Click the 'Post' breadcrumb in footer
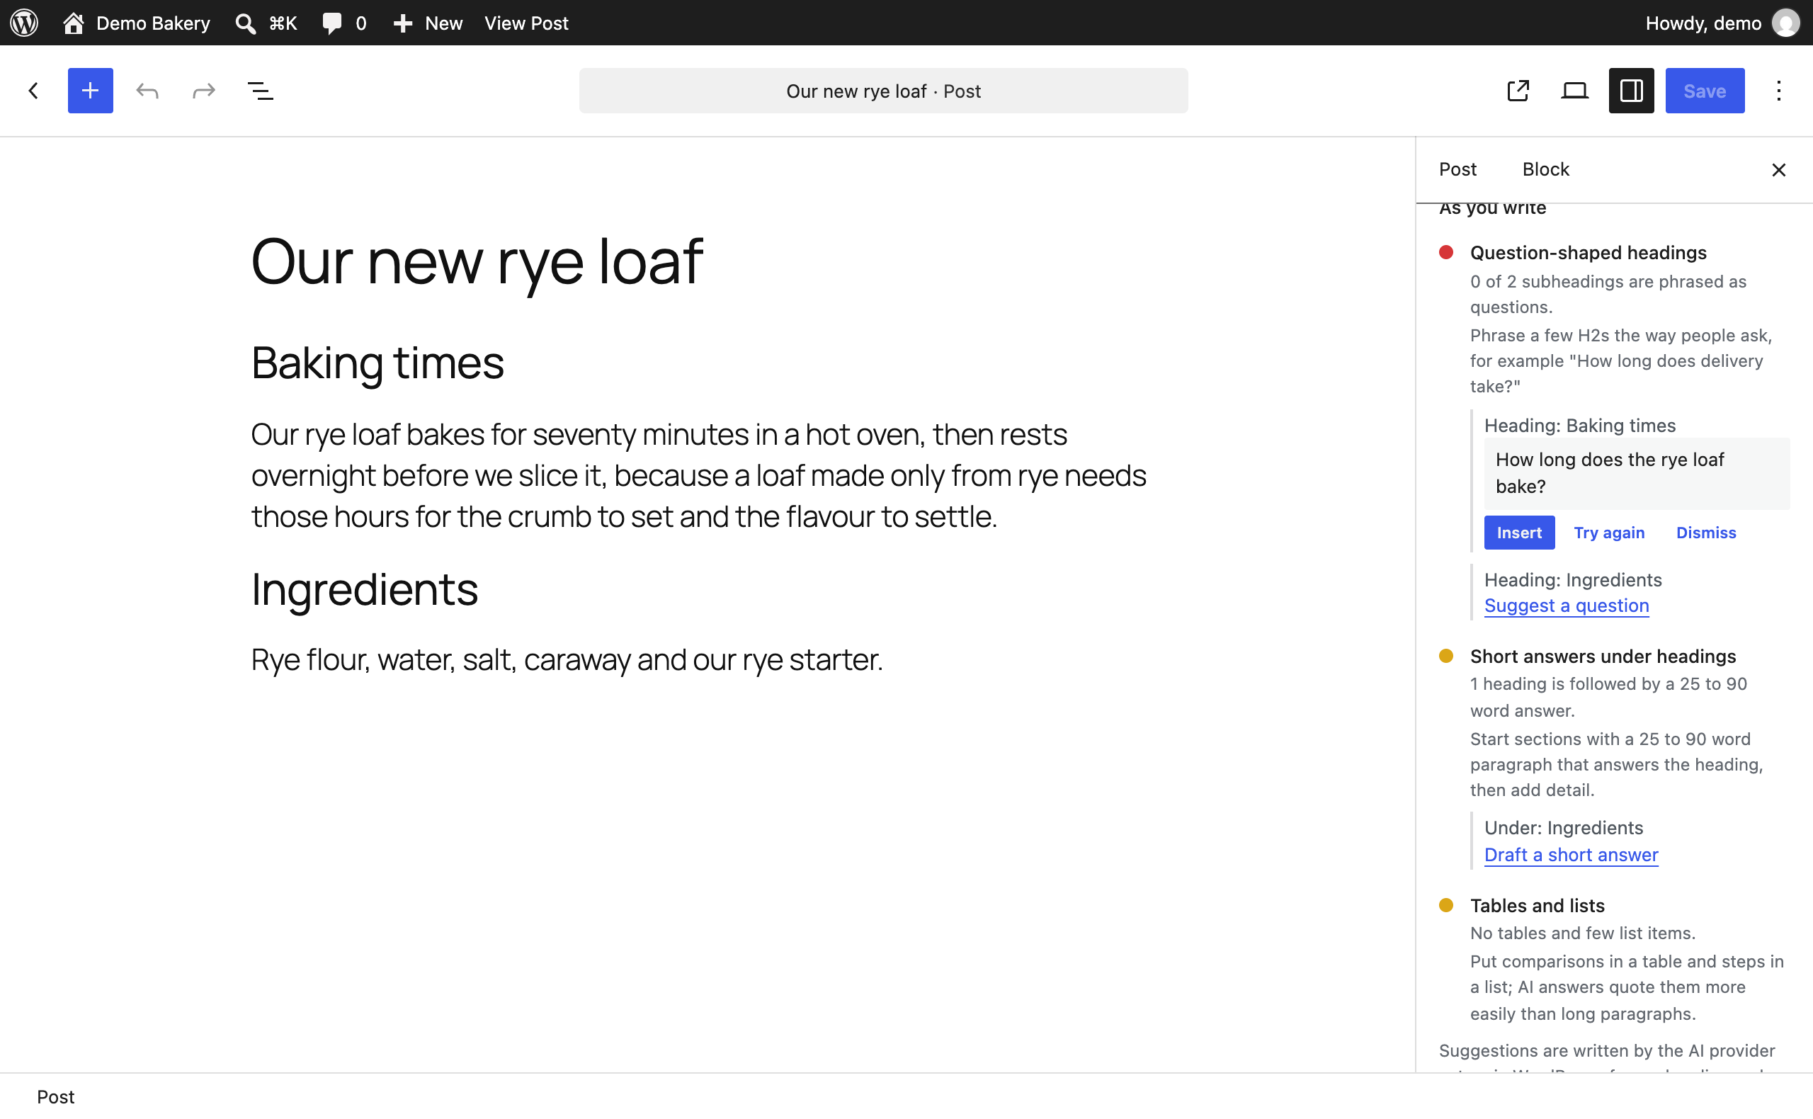 click(x=55, y=1096)
